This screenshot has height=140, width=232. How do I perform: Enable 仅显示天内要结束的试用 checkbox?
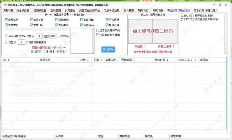(6, 42)
